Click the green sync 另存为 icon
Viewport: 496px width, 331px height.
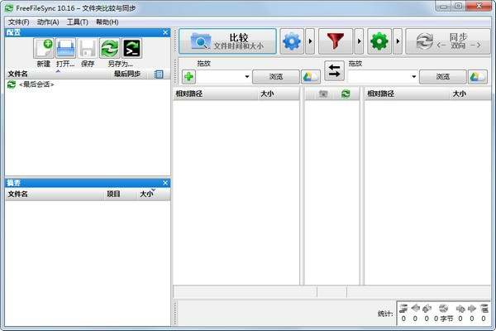point(110,48)
